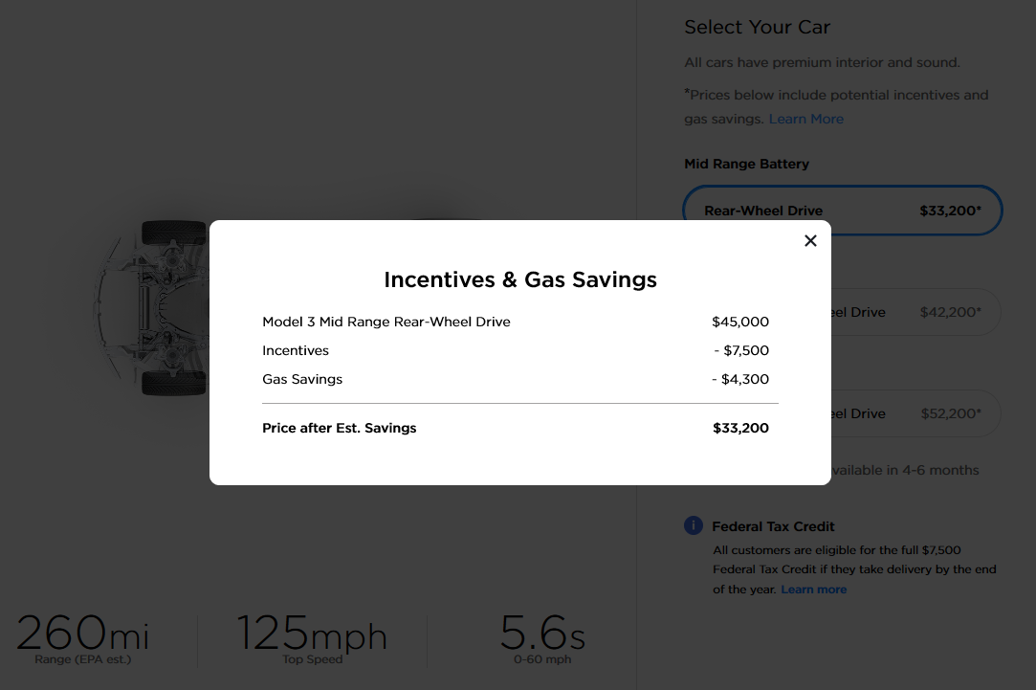Click the Federal Tax Credit info icon
Image resolution: width=1036 pixels, height=690 pixels.
[x=694, y=525]
